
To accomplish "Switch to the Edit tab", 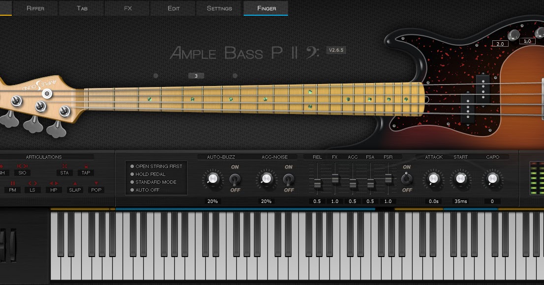I will tap(173, 8).
